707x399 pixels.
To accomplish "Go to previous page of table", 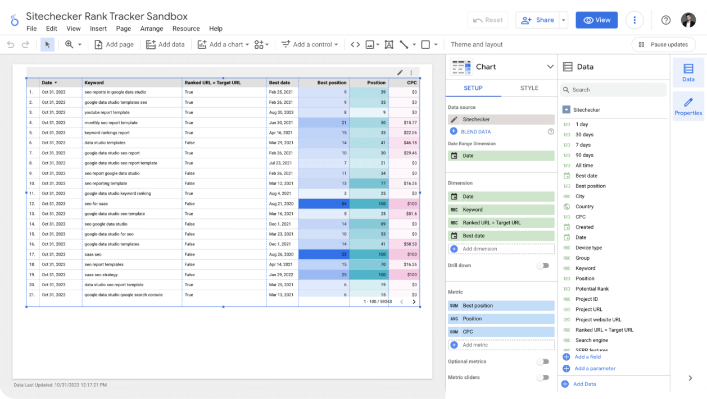I will click(x=401, y=302).
